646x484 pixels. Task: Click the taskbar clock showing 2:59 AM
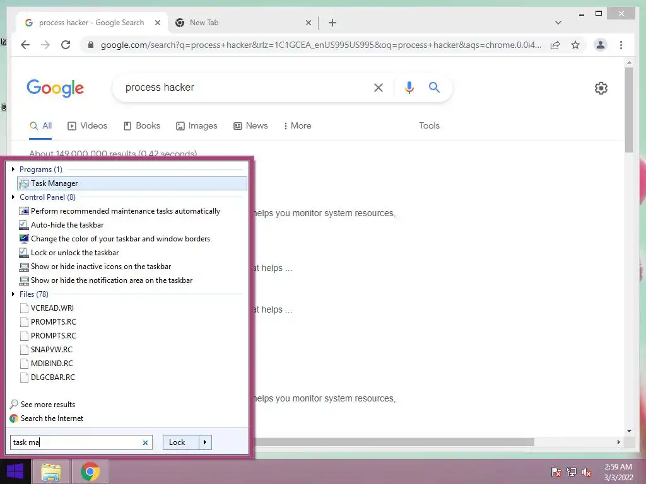click(x=618, y=472)
